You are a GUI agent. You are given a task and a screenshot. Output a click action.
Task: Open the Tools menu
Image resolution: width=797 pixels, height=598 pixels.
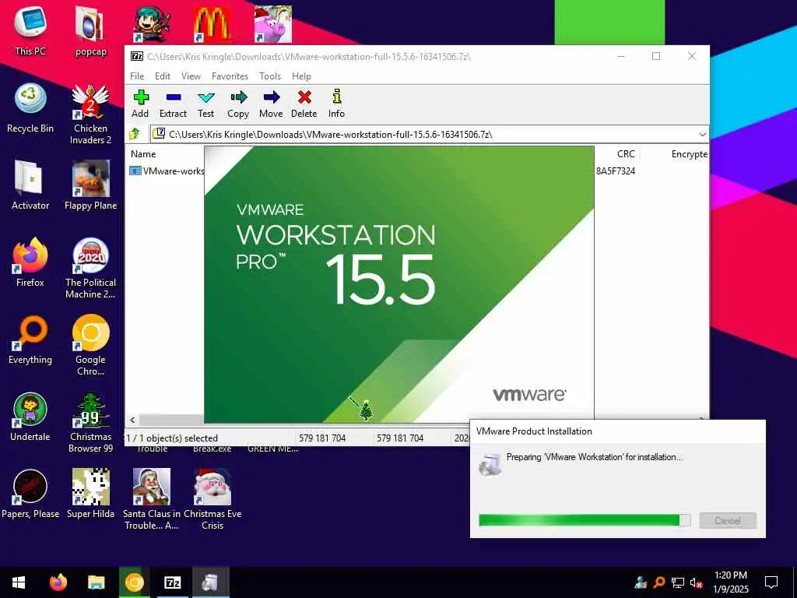(270, 76)
